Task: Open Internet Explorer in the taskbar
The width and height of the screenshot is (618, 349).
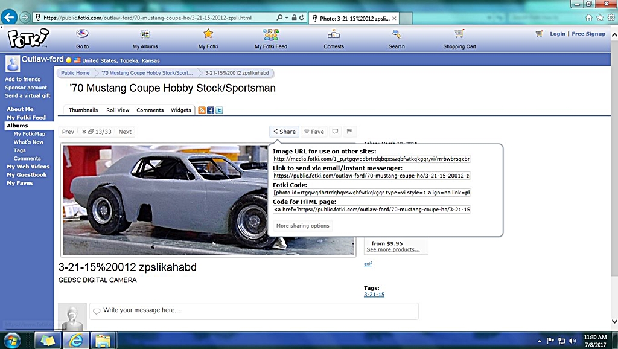Action: point(75,340)
